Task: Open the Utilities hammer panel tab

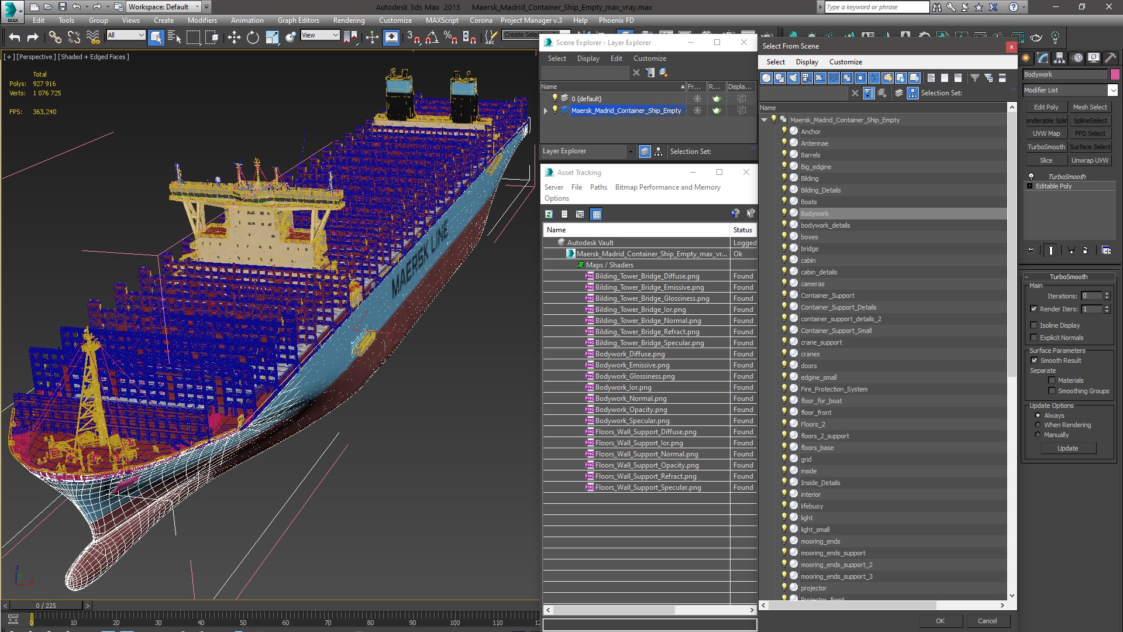Action: (1111, 57)
